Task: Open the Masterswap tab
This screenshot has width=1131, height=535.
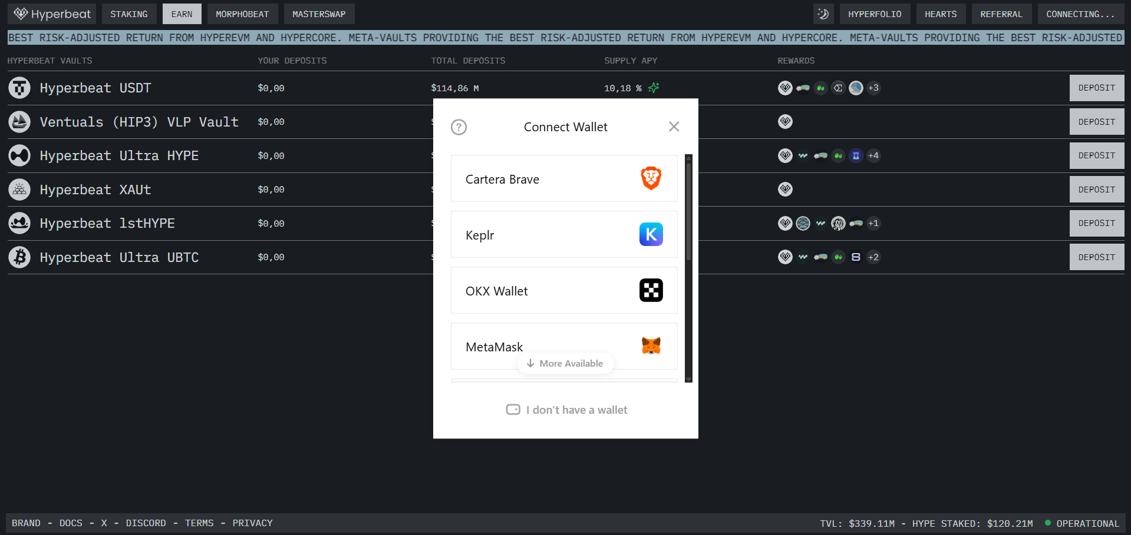Action: [x=319, y=14]
